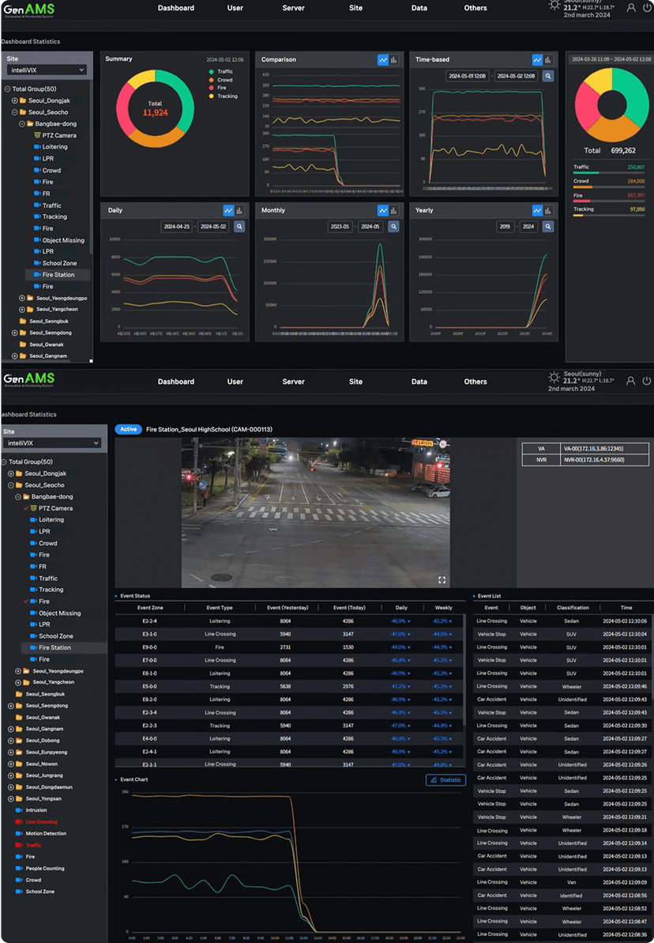The image size is (654, 943).
Task: Open the People Counting camera
Action: click(45, 868)
